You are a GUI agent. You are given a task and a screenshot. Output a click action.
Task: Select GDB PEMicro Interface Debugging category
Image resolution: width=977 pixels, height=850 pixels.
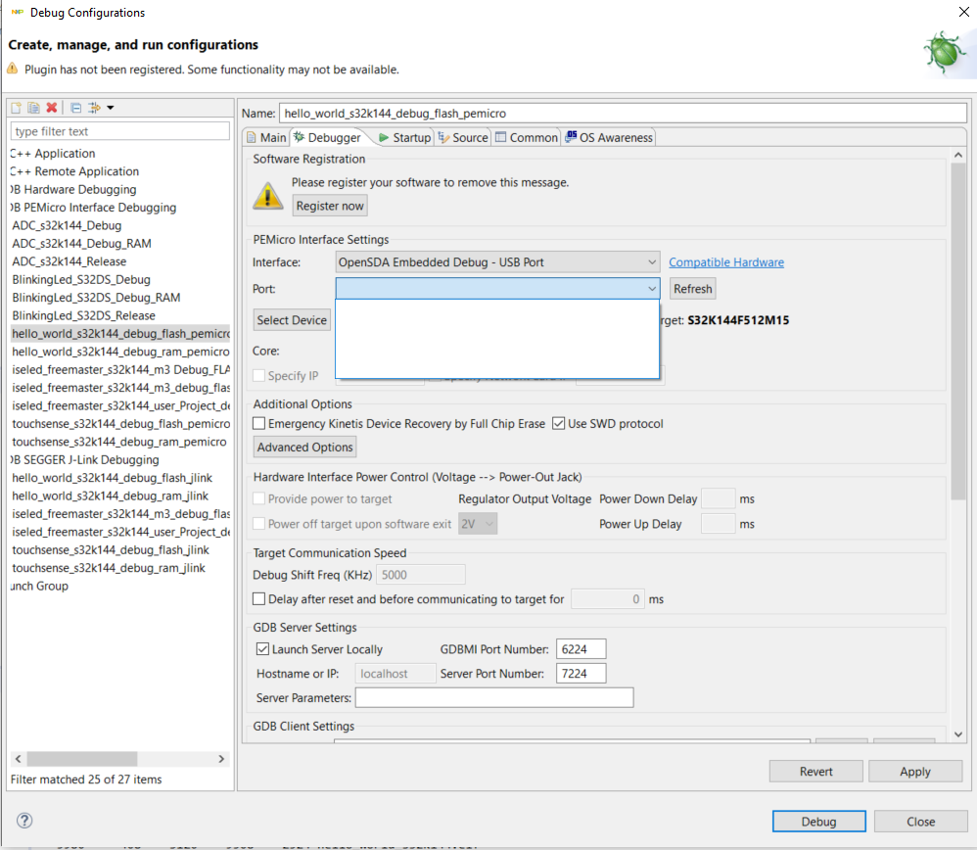tap(94, 208)
